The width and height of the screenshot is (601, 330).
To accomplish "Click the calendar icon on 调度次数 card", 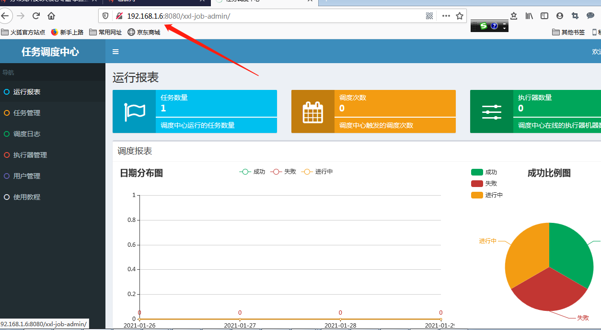I will coord(313,112).
